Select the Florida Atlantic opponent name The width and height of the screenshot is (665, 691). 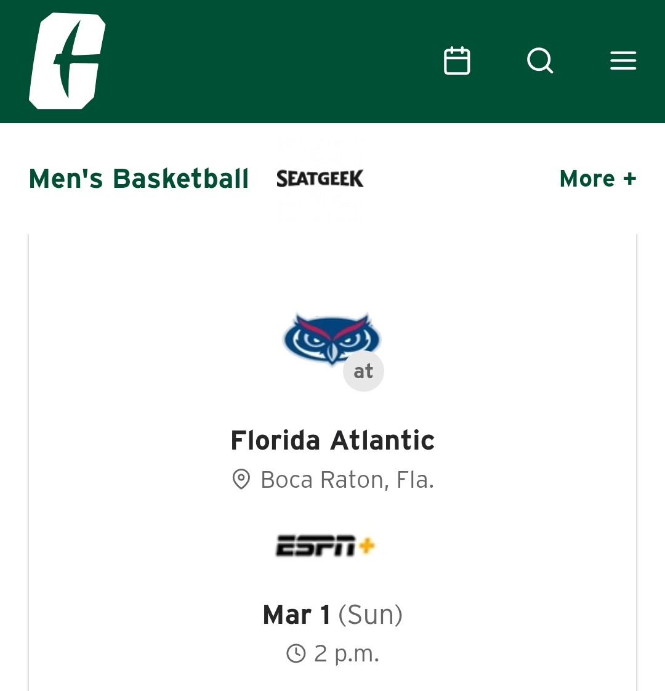[332, 441]
